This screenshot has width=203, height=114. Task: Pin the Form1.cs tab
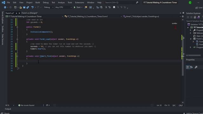(16, 13)
